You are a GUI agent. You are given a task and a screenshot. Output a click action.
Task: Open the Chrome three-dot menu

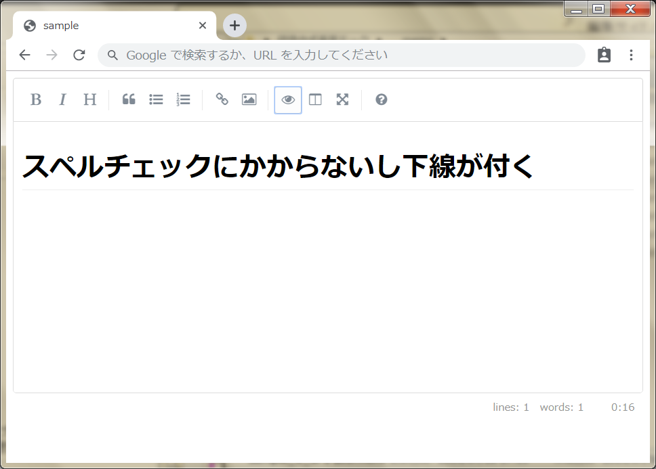tap(631, 55)
